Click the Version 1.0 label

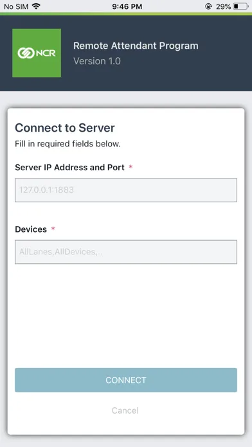97,61
